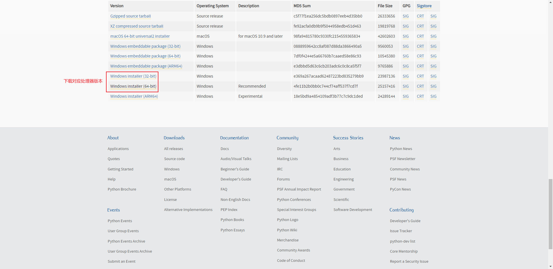The image size is (553, 269).
Task: Click the Issue Tracker link
Action: click(x=401, y=231)
